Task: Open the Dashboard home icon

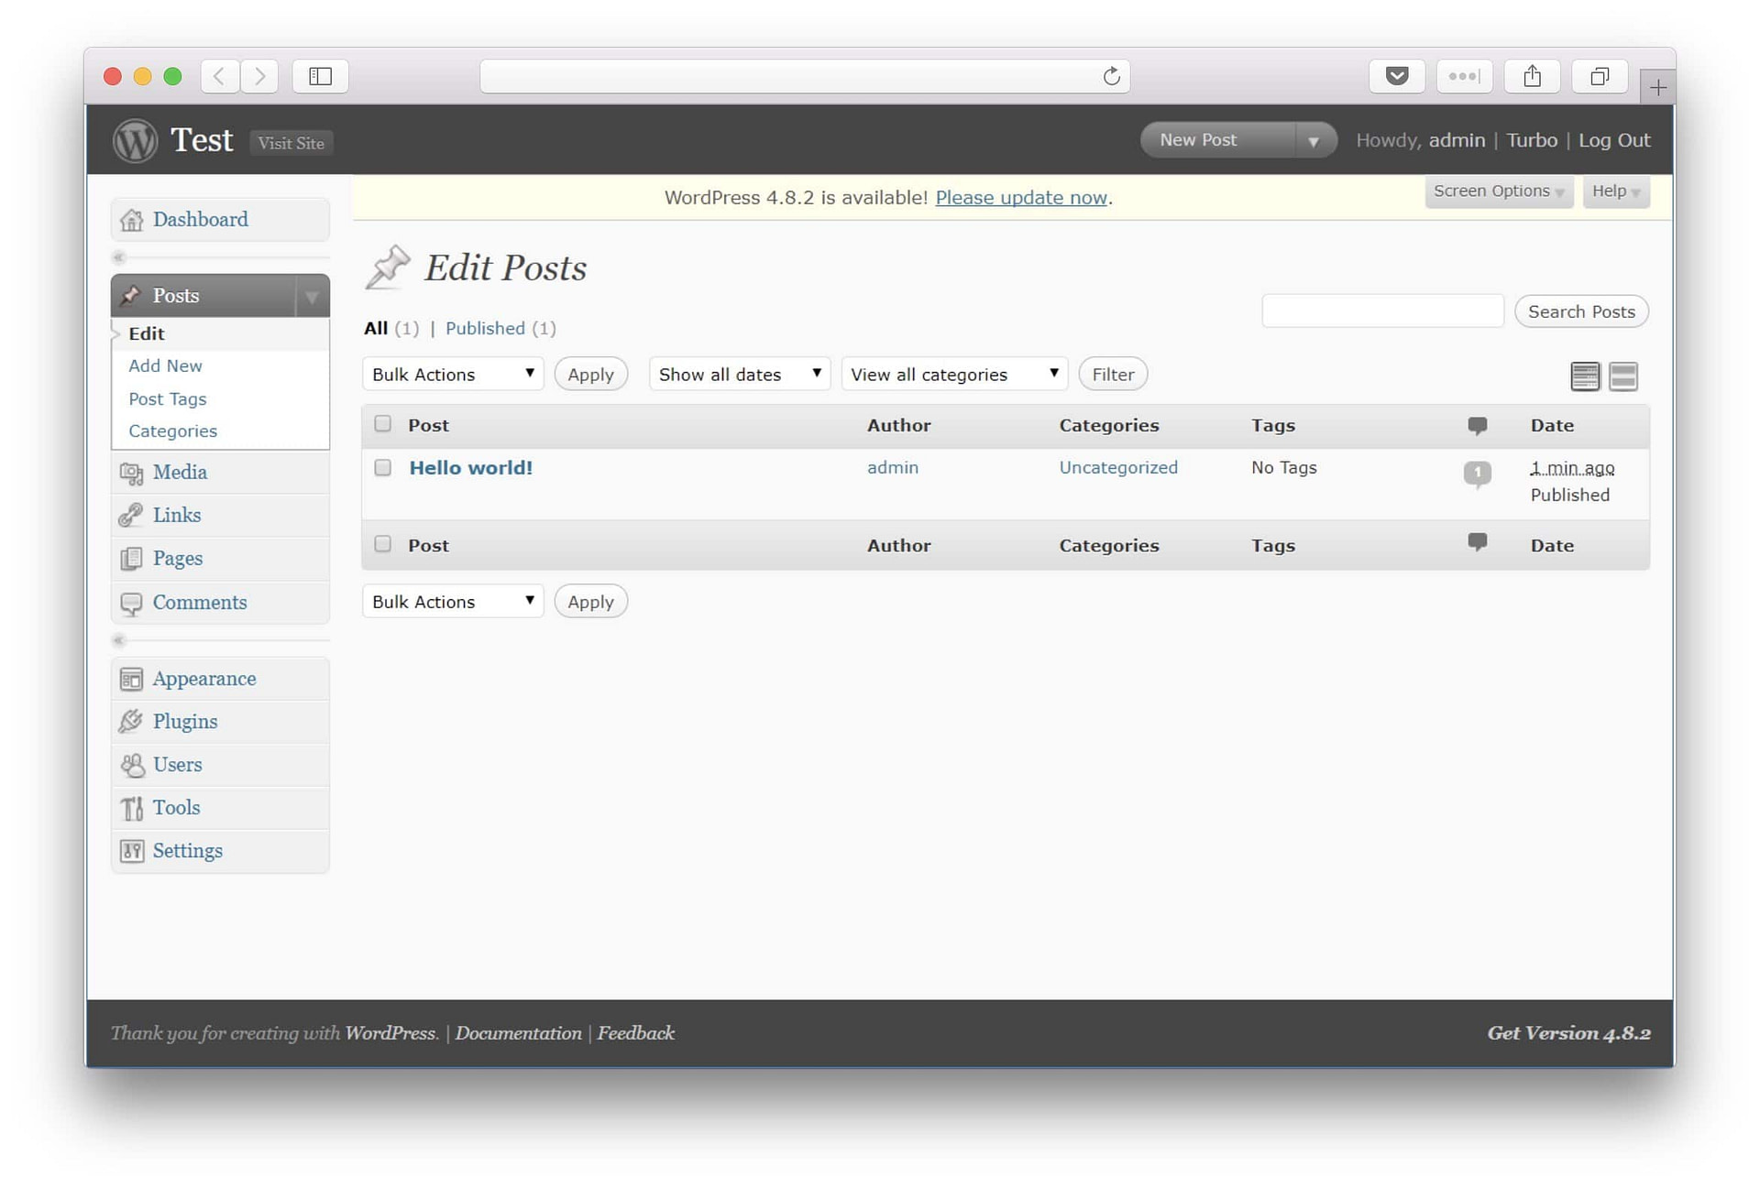Action: (132, 220)
